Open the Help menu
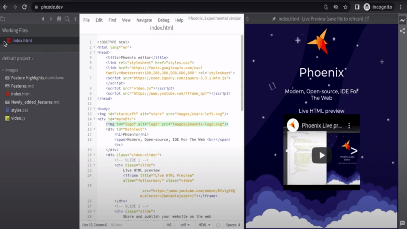Screen dimensions: 407x229 179,20
